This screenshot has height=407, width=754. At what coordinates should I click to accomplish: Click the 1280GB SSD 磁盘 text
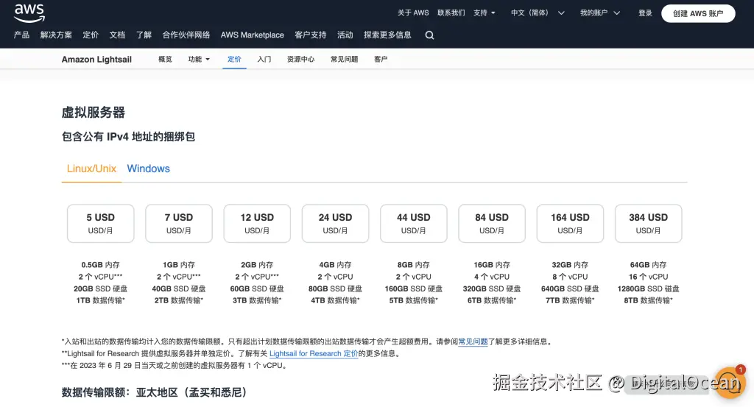[x=648, y=289]
